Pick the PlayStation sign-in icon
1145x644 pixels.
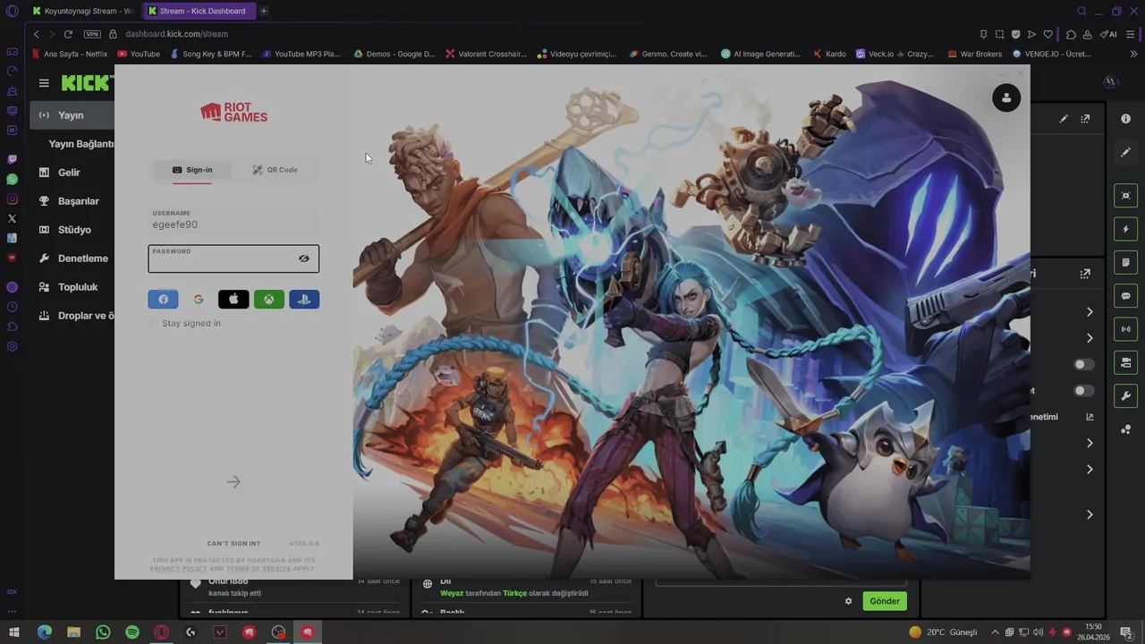pos(304,300)
